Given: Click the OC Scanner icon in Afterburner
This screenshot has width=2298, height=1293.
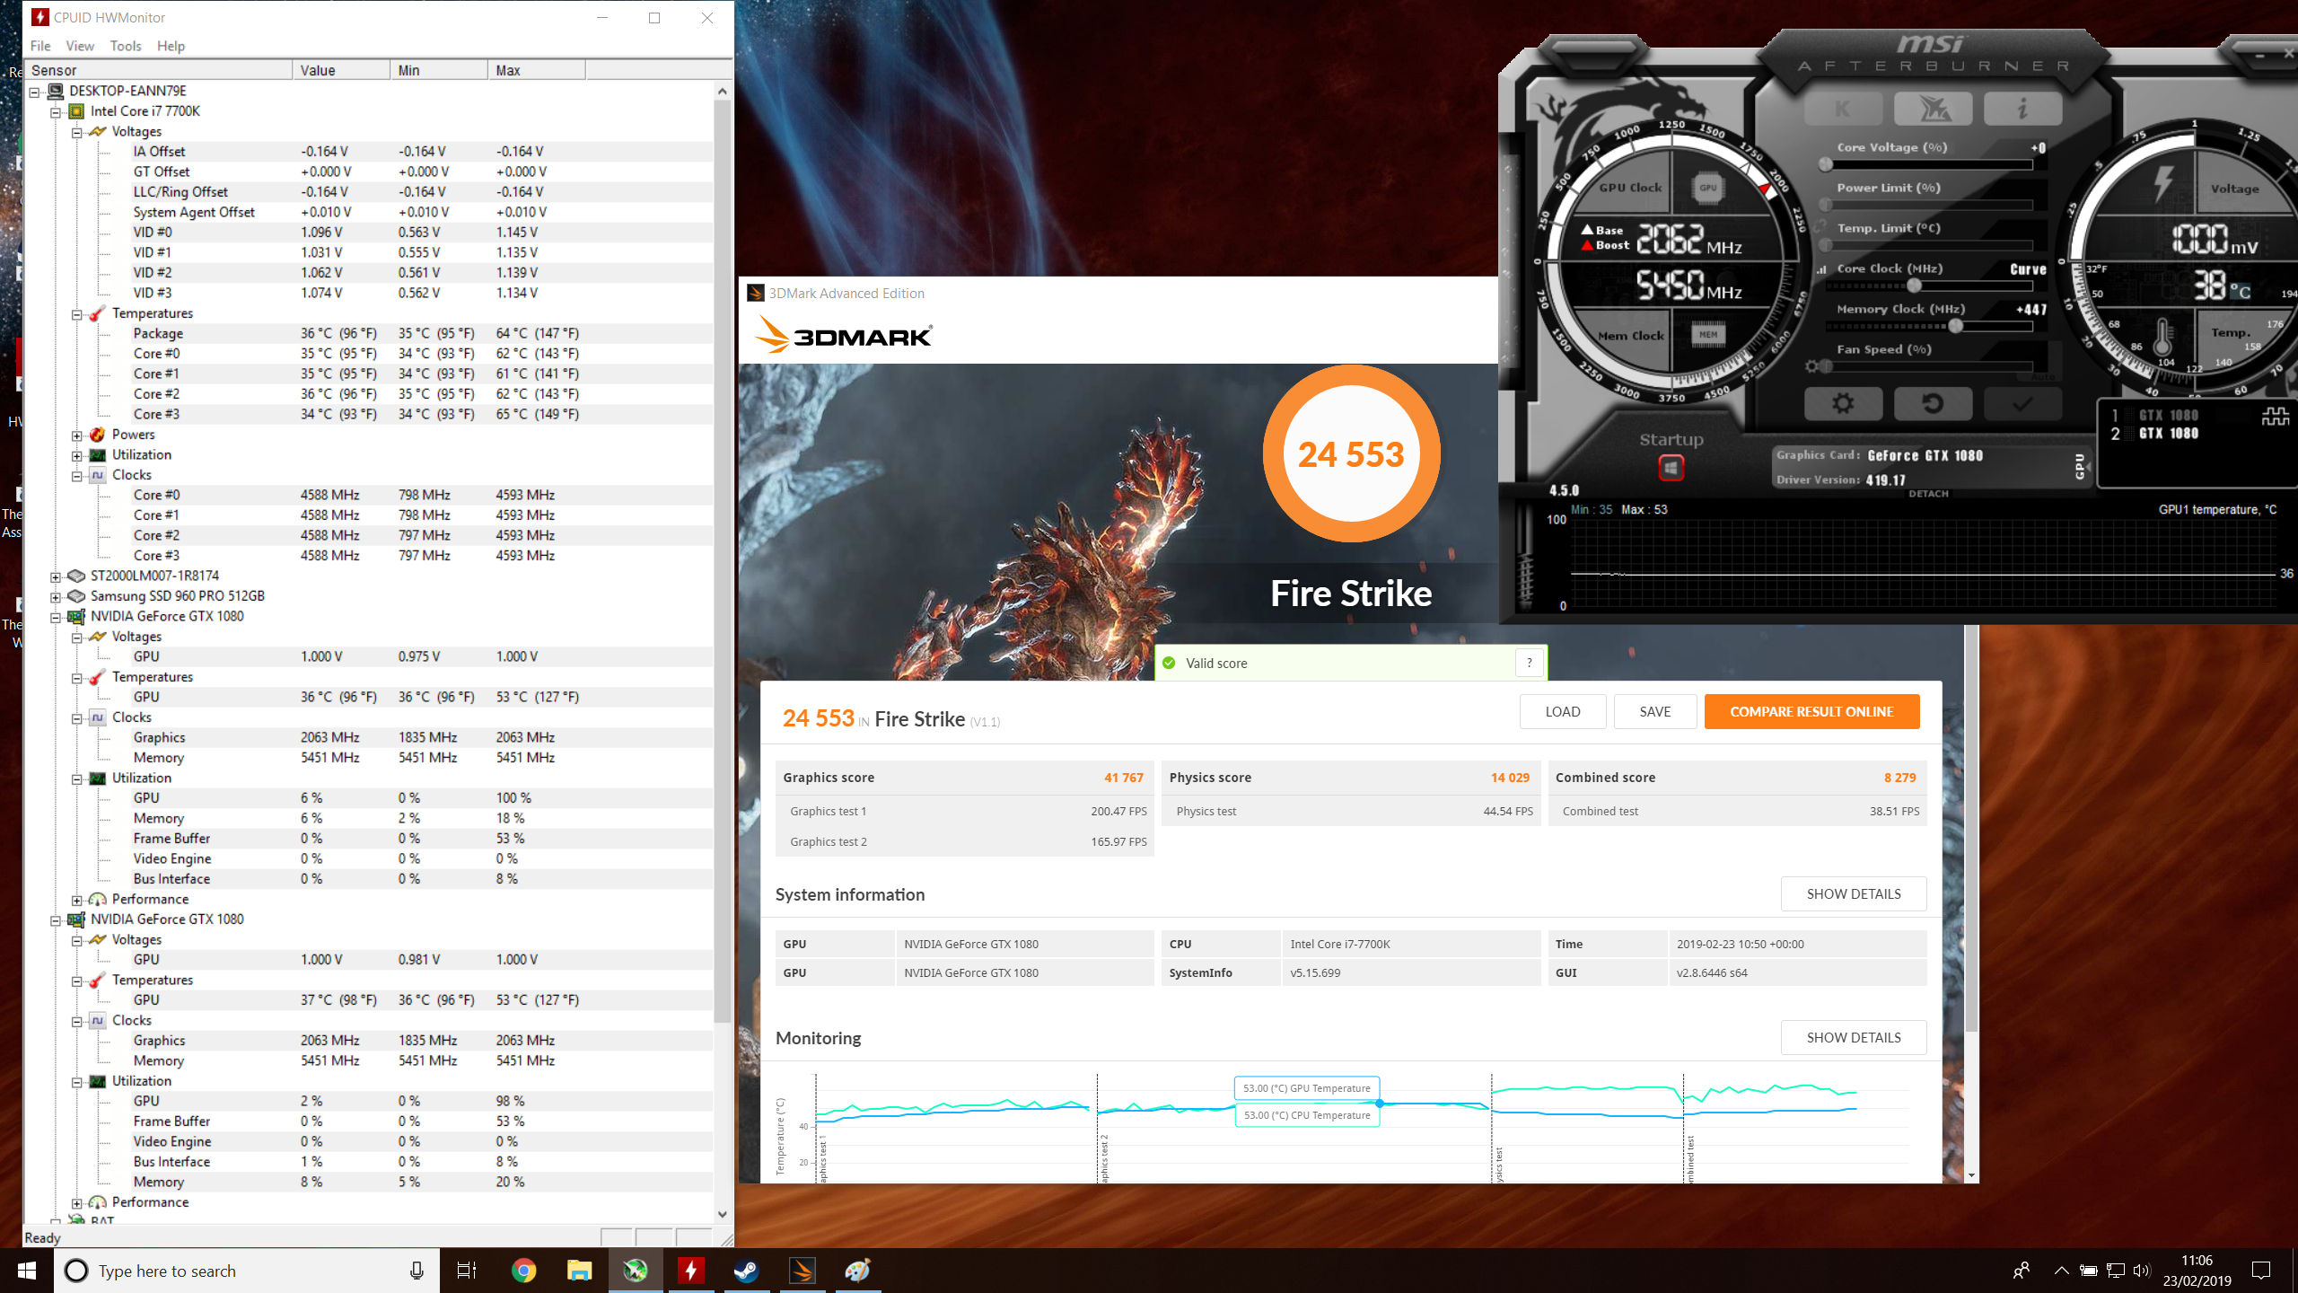Looking at the screenshot, I should [1933, 110].
